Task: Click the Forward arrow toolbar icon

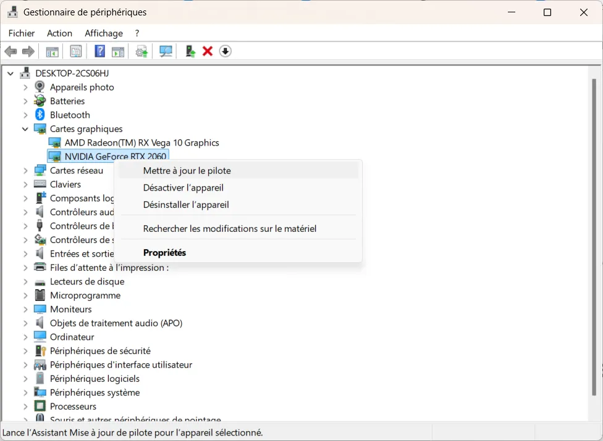Action: point(28,51)
